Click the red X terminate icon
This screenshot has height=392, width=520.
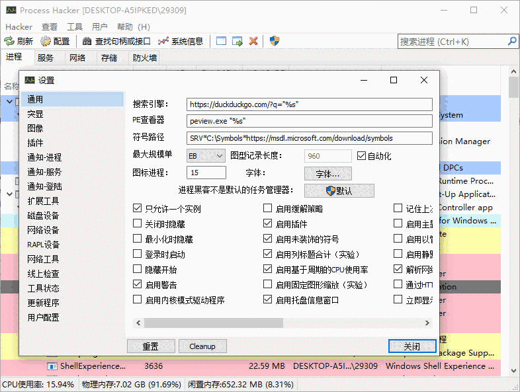253,41
